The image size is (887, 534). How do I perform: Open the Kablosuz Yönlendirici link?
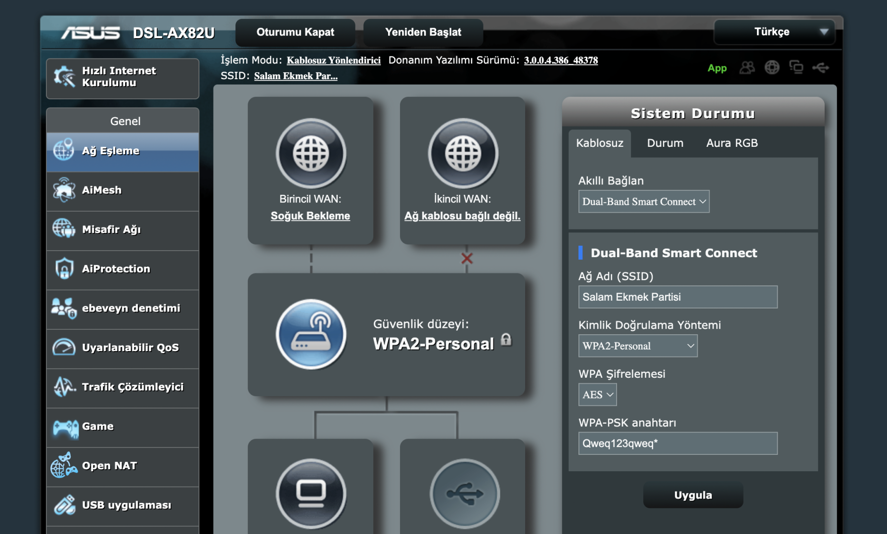click(334, 60)
